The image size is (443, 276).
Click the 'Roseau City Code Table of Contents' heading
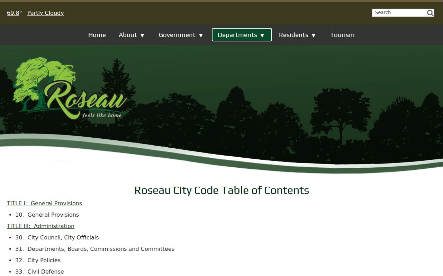pos(221,190)
